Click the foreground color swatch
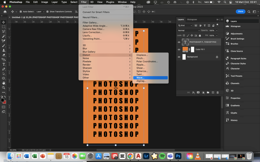This screenshot has width=260, height=162. coord(3,100)
